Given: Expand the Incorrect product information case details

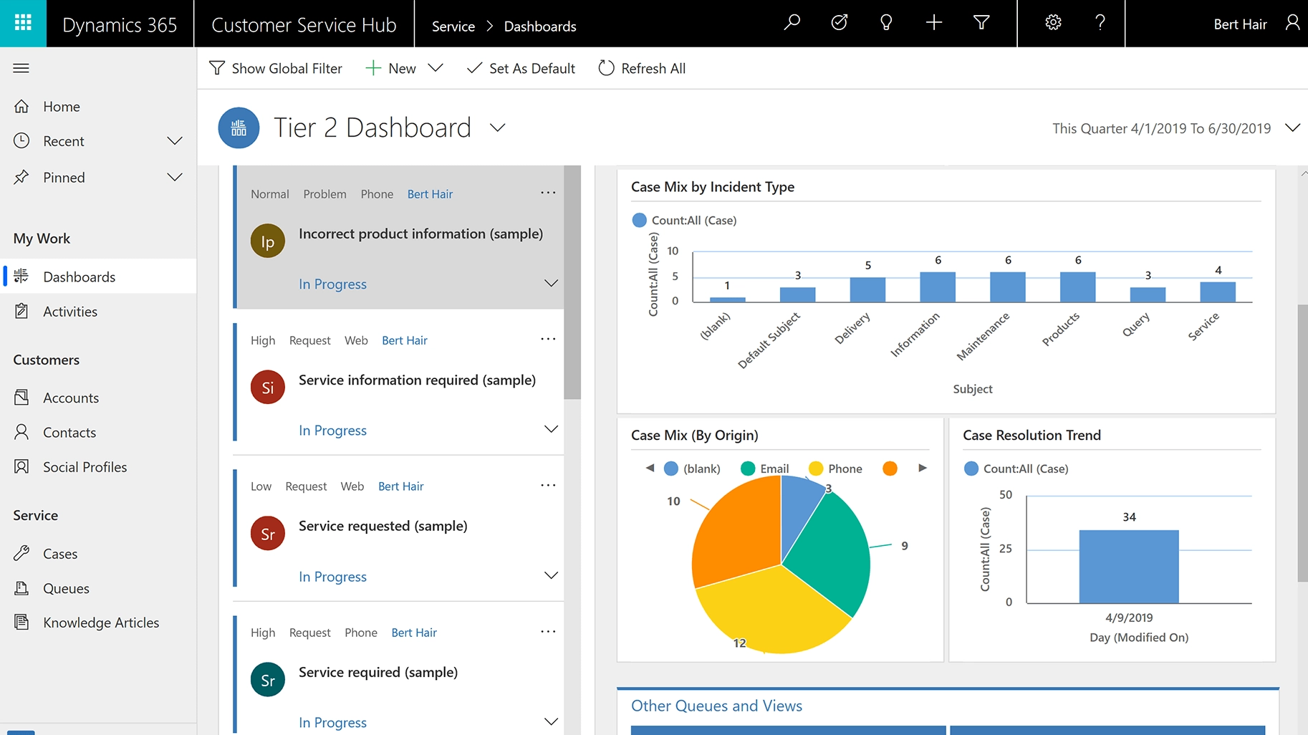Looking at the screenshot, I should pos(551,283).
